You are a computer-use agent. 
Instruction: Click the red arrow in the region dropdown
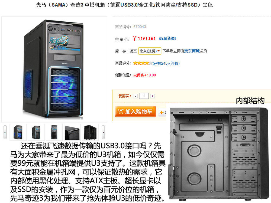159,51
